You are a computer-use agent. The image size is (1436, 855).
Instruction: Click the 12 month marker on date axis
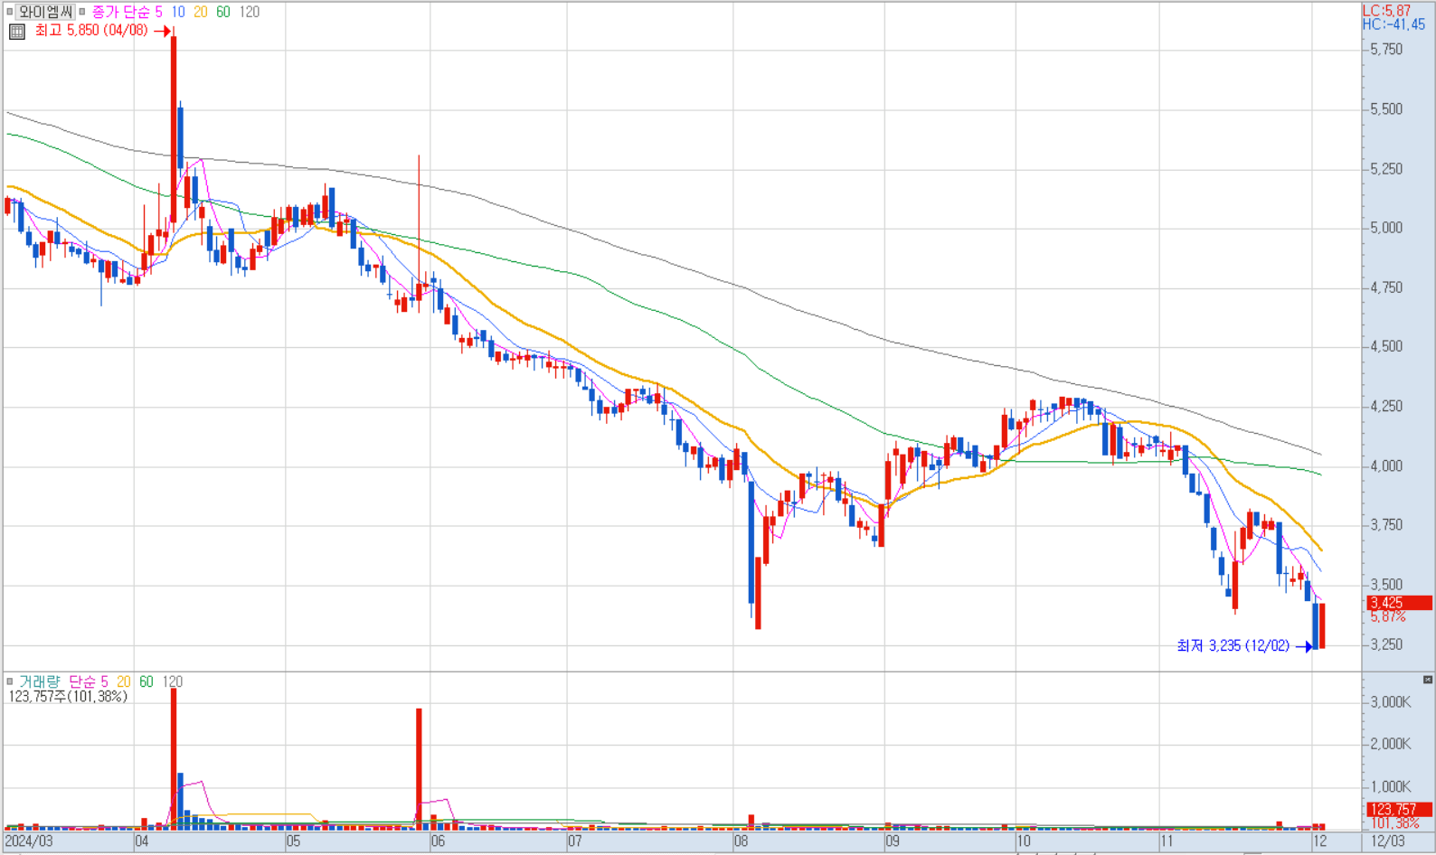click(x=1320, y=841)
